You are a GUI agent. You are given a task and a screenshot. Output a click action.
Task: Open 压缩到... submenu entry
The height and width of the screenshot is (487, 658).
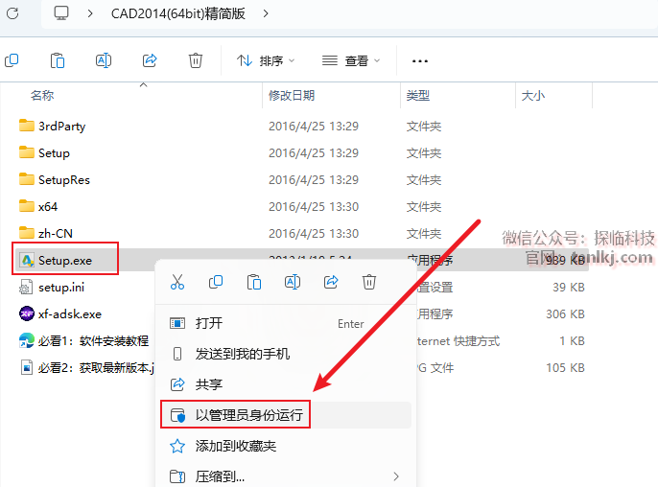[x=286, y=476]
